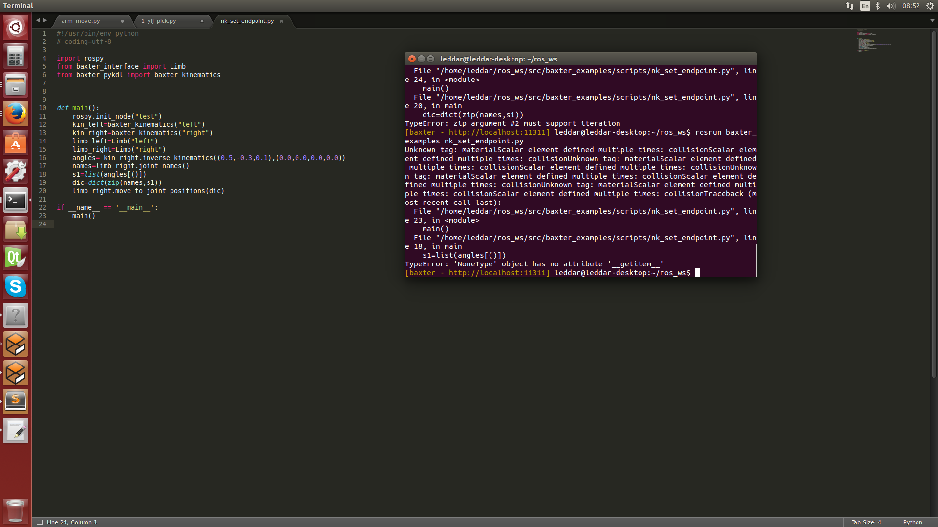
Task: Click the TypeError 'NoneType' line in terminal
Action: pyautogui.click(x=534, y=264)
